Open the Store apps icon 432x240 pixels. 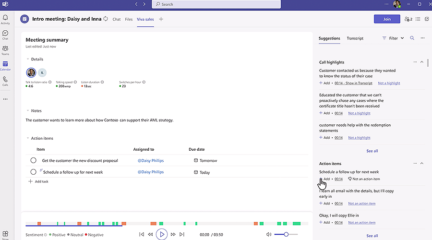click(x=5, y=234)
